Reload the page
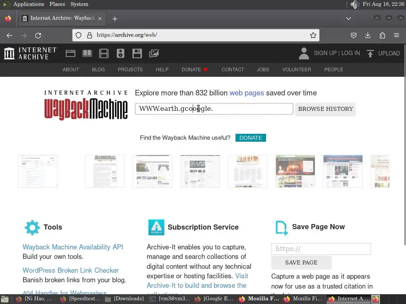 [38, 35]
